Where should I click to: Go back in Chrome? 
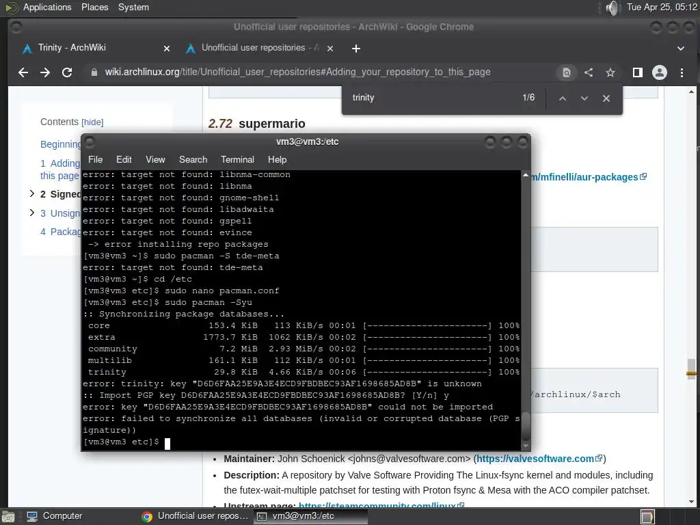[23, 72]
